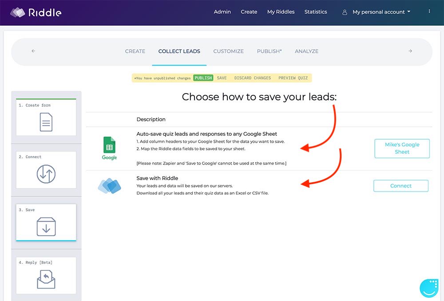Viewport: 444px width, 301px height.
Task: Click the 'Save with Riddle' title
Action: [x=157, y=178]
